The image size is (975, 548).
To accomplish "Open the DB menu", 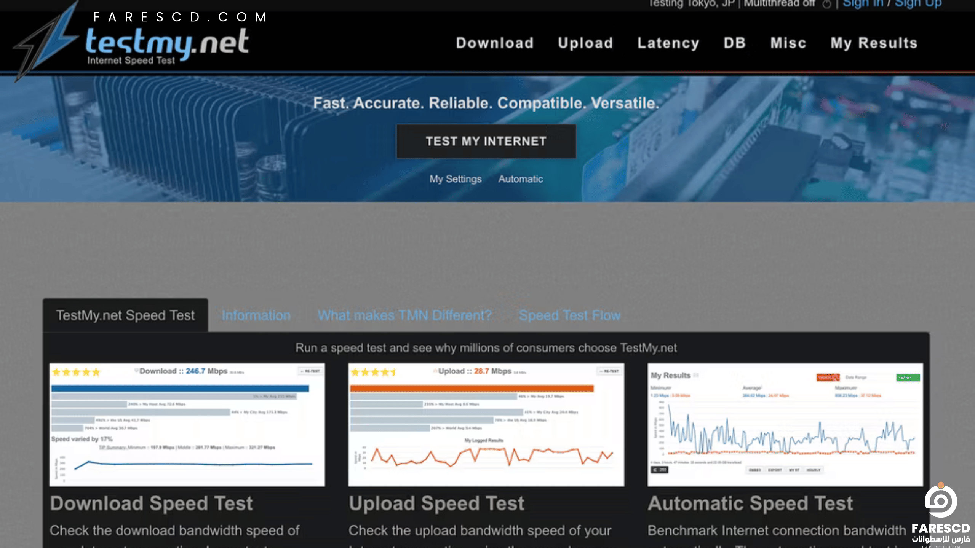I will point(735,43).
